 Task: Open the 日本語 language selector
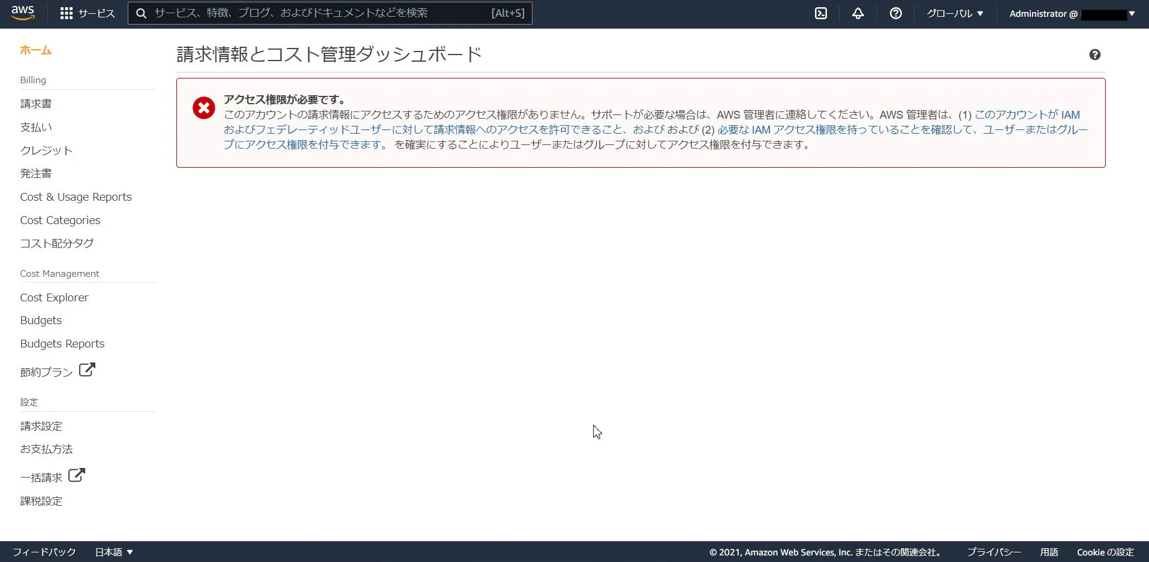click(x=114, y=552)
